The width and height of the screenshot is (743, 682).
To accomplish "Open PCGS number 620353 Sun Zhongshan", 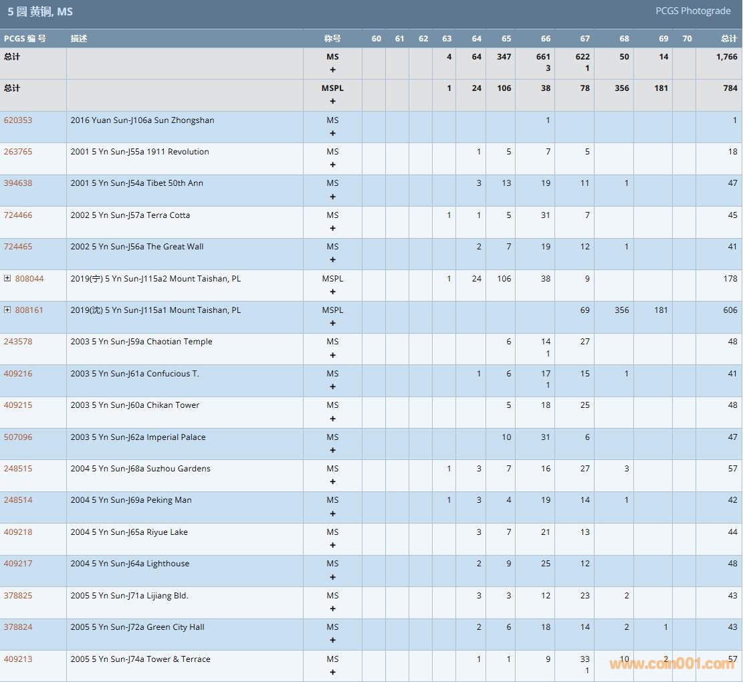I will [x=18, y=120].
